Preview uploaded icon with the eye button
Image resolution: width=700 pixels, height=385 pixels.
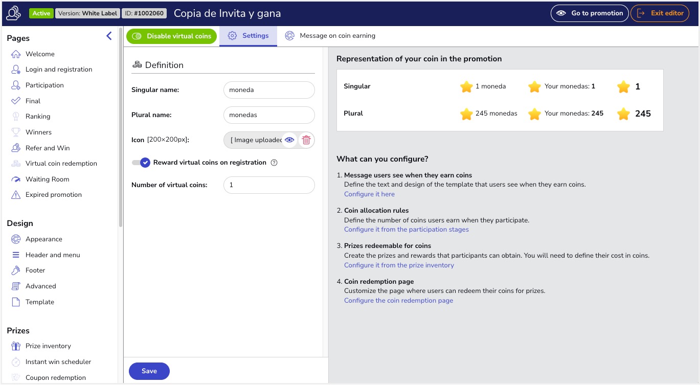[x=289, y=140]
